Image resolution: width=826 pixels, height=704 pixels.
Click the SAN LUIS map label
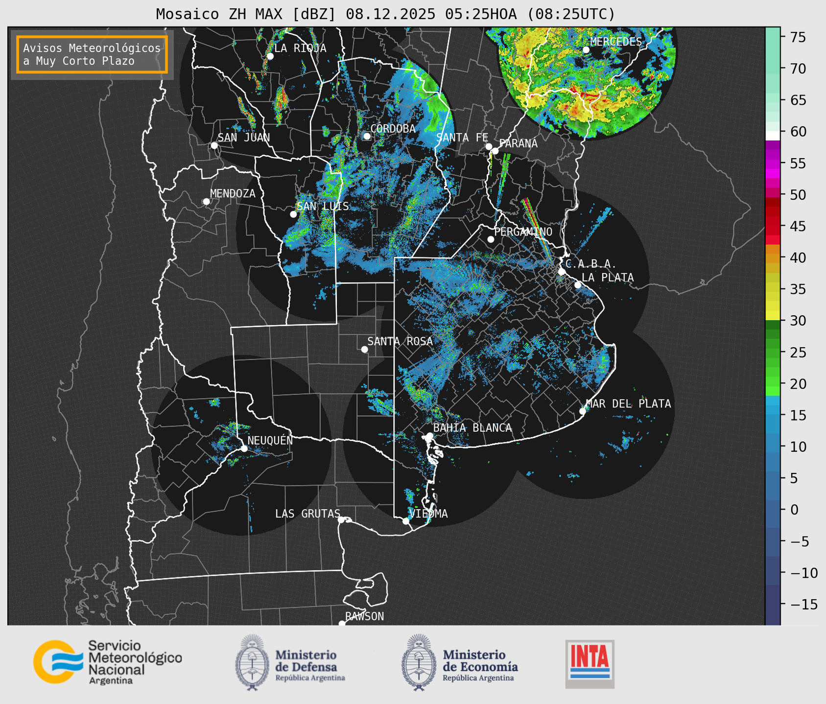point(323,206)
